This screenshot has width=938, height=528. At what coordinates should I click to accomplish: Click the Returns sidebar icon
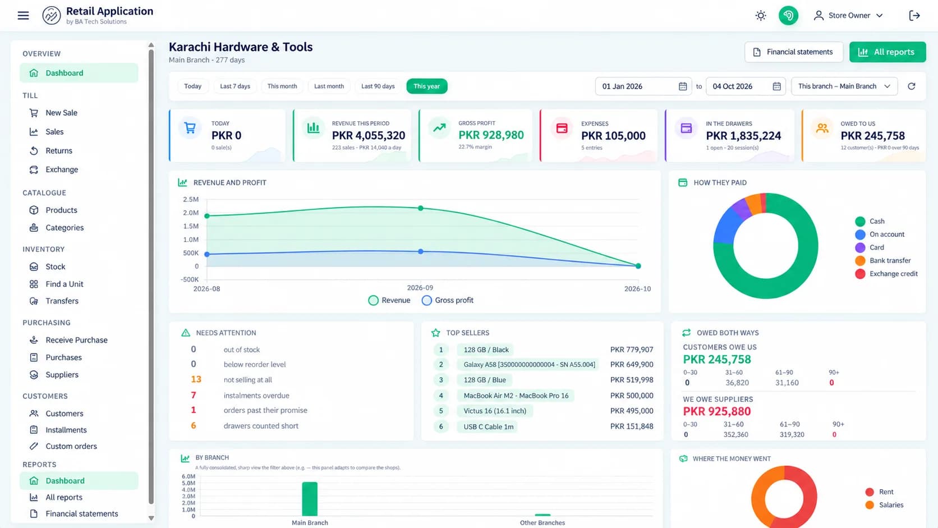click(34, 151)
